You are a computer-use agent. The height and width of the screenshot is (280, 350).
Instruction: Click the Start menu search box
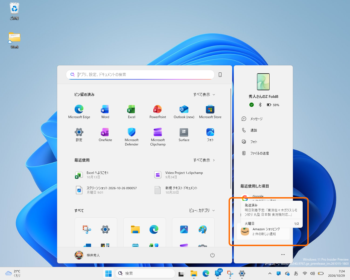pyautogui.click(x=140, y=75)
